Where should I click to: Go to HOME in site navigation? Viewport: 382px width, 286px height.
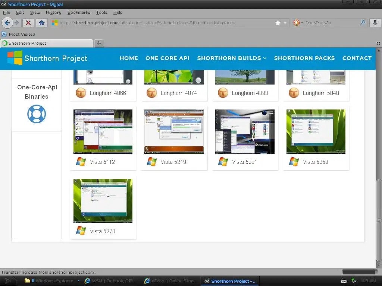click(129, 58)
